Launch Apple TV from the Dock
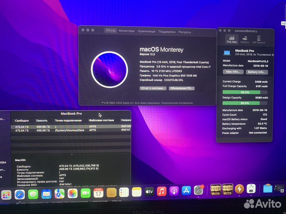 coord(149,192)
